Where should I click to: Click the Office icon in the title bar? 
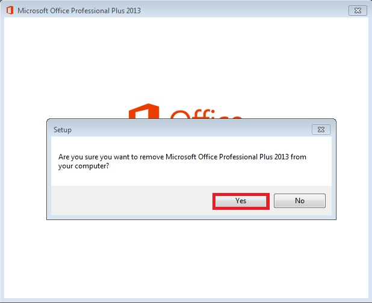pyautogui.click(x=10, y=10)
